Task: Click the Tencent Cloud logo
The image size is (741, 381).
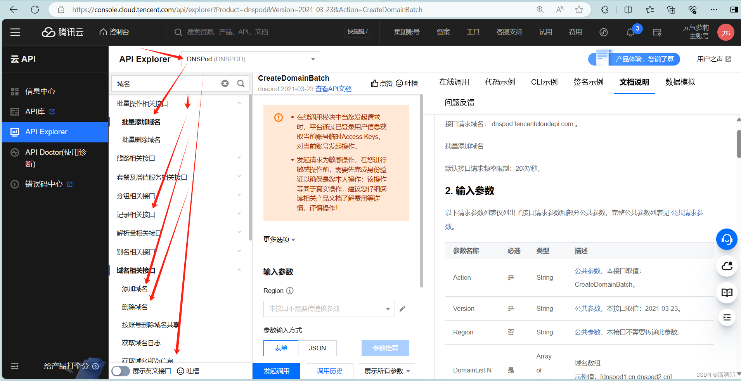Action: [62, 32]
